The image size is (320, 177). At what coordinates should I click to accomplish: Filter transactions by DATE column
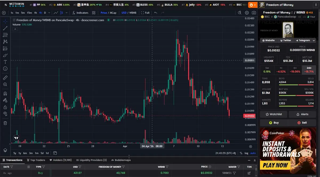[x=11, y=167]
